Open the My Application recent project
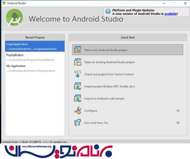This screenshot has height=159, width=190. point(35,68)
